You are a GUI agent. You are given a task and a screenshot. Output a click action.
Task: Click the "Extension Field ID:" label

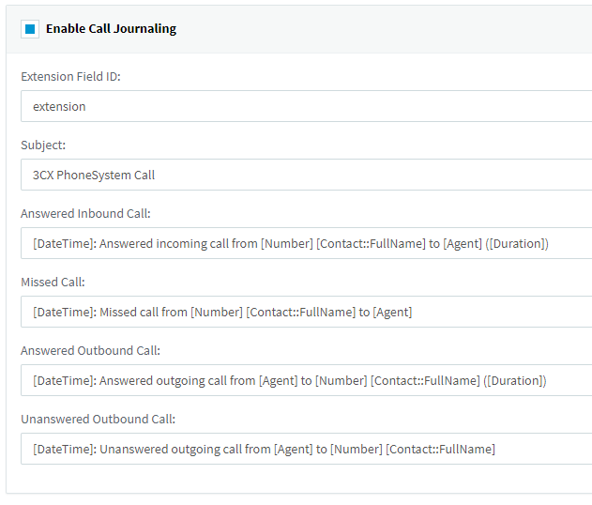tap(70, 77)
